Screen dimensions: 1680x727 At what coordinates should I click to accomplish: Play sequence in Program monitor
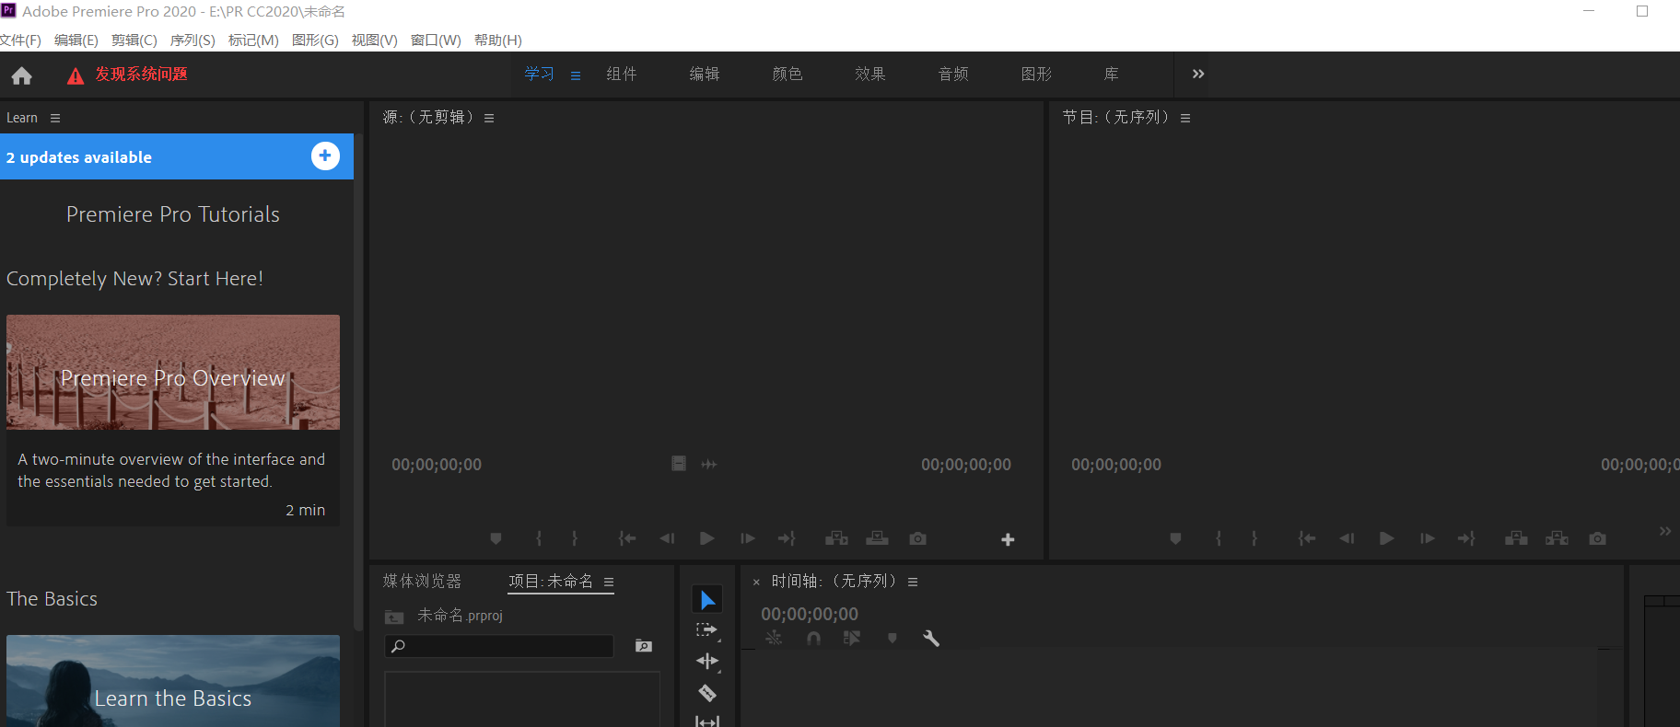[1386, 538]
